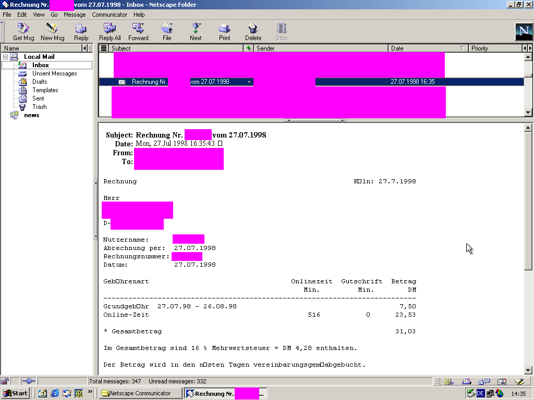Click the security lock status icon
Image resolution: width=534 pixels, height=400 pixels.
(5, 381)
